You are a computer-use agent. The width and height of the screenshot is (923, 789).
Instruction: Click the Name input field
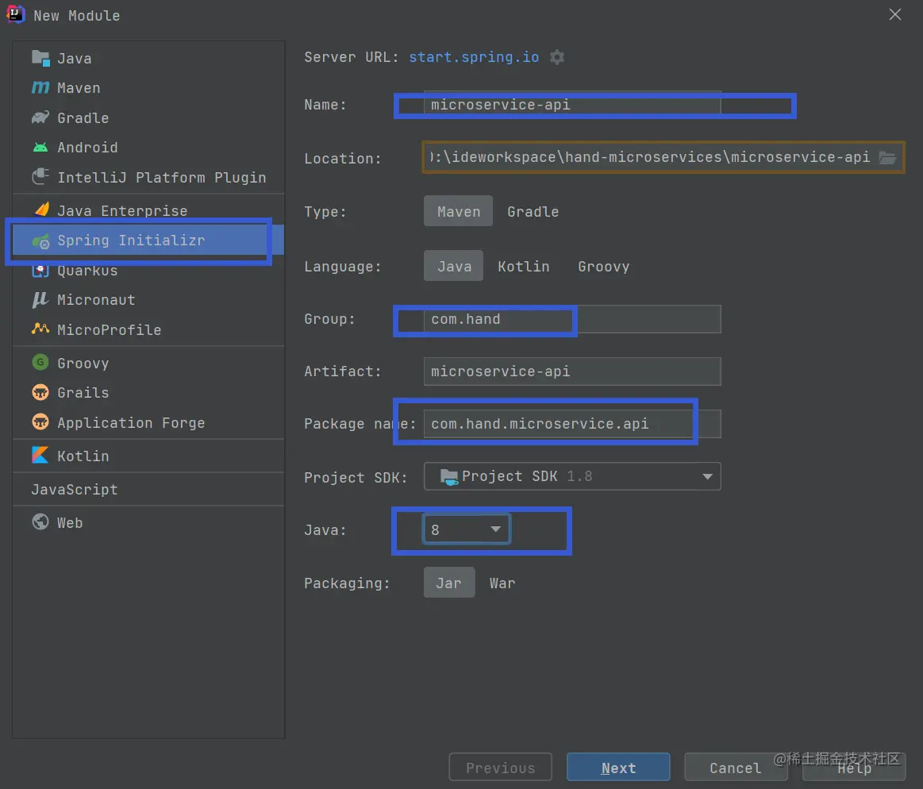point(572,105)
